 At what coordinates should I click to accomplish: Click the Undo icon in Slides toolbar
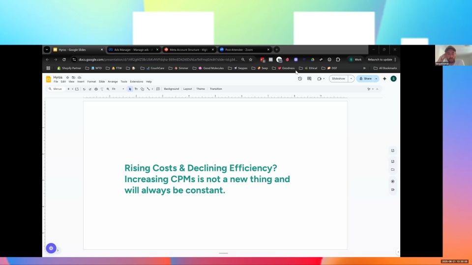(84, 89)
